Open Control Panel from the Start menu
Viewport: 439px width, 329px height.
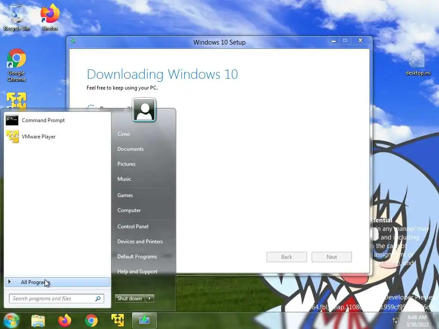pyautogui.click(x=133, y=227)
